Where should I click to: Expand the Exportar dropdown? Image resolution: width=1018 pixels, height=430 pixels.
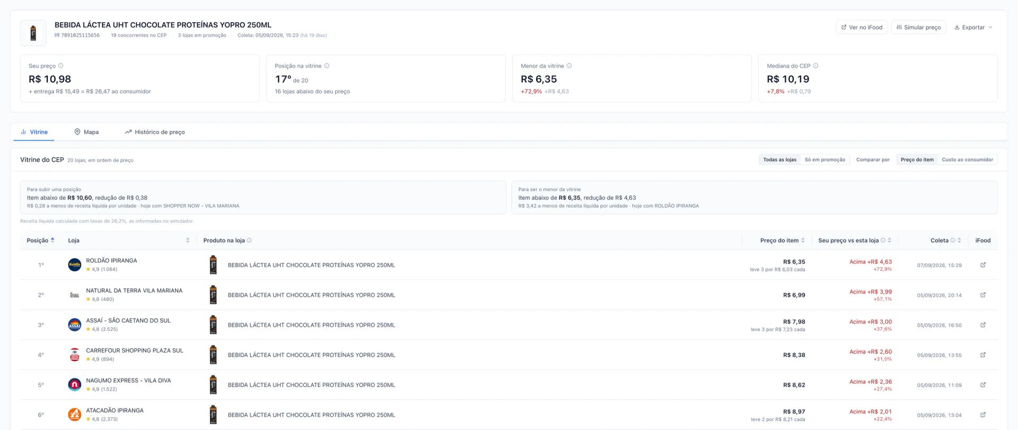pyautogui.click(x=973, y=27)
